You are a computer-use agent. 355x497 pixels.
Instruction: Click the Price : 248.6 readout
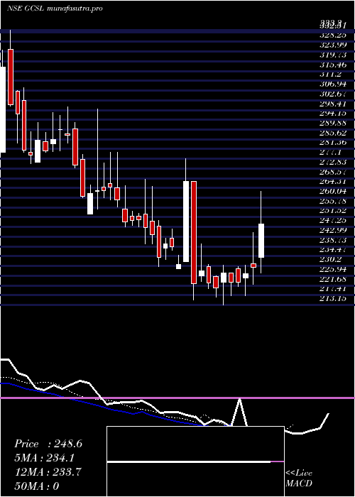[48, 444]
